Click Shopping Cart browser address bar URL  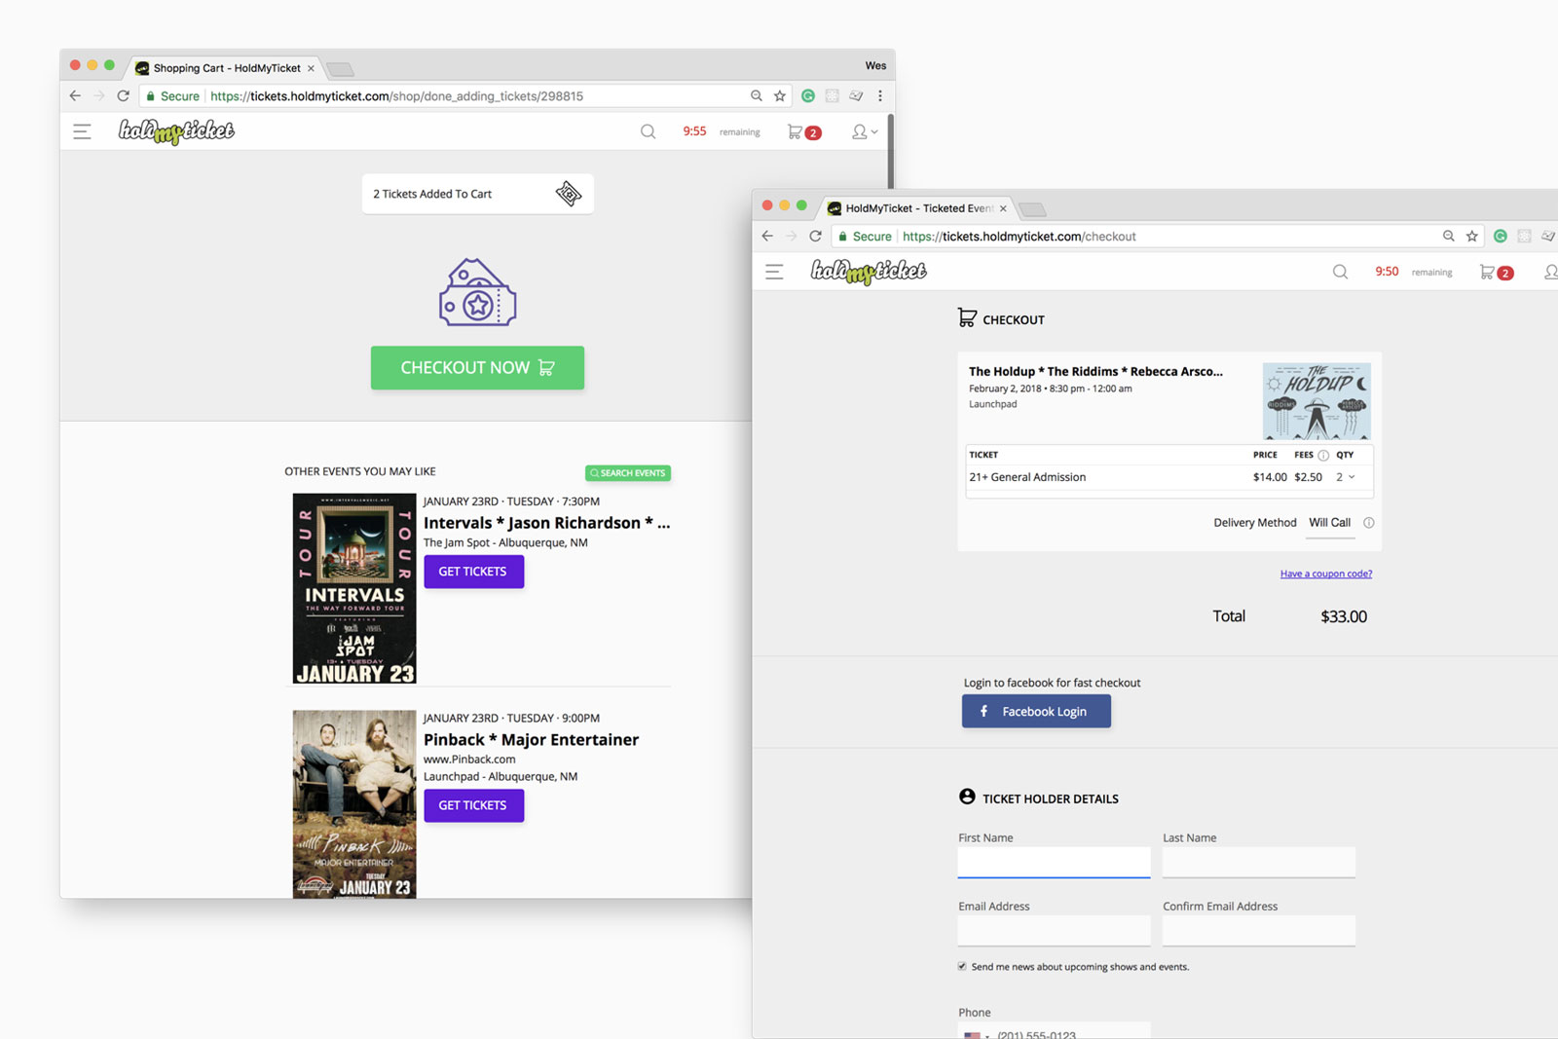pyautogui.click(x=396, y=96)
